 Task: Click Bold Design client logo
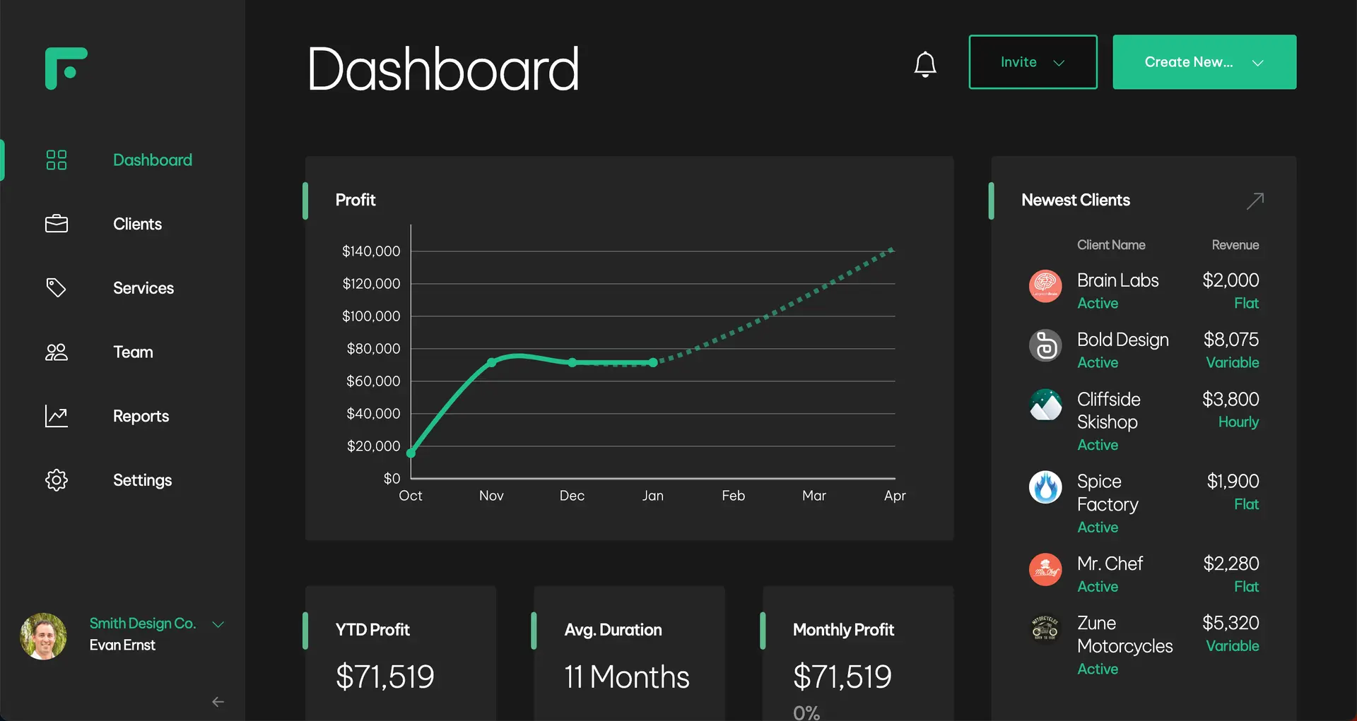(x=1045, y=345)
